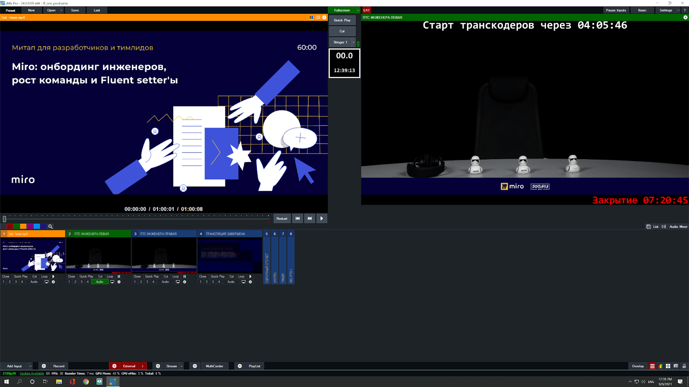
Task: Open the List panel at right
Action: click(653, 227)
